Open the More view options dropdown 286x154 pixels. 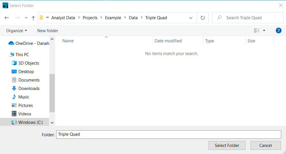tap(264, 30)
